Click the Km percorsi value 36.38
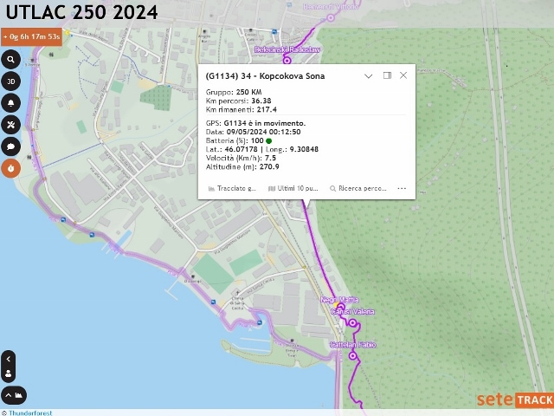 261,101
